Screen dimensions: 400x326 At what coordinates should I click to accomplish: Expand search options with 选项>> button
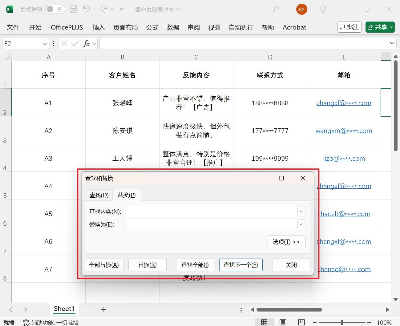point(286,242)
